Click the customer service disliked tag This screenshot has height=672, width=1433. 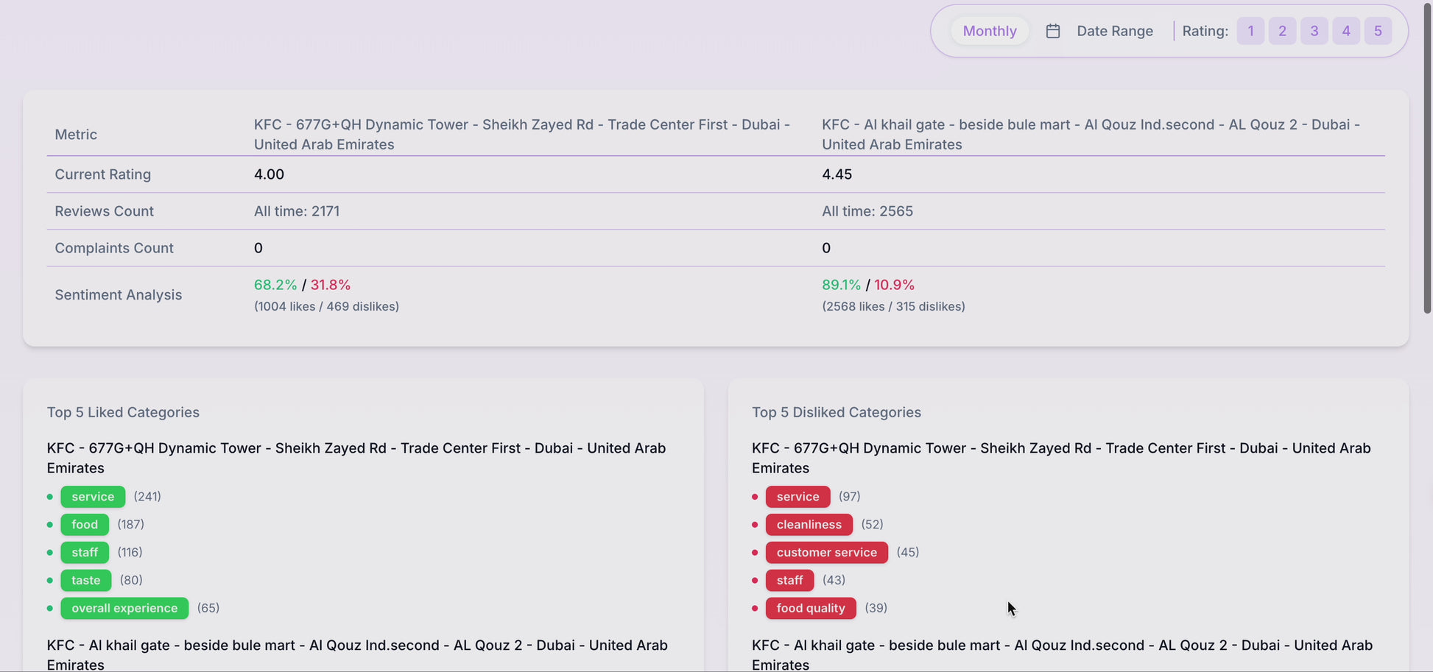tap(826, 553)
